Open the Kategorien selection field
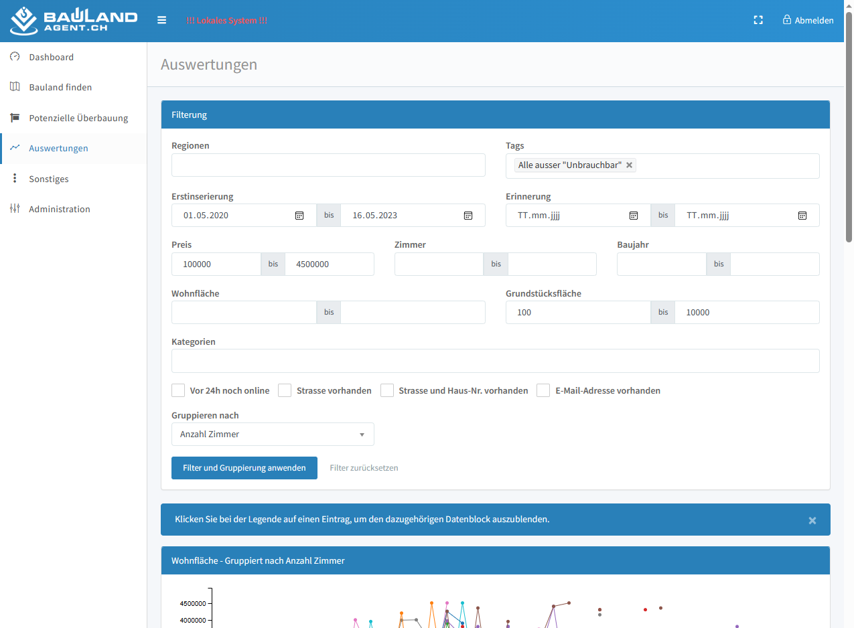 (495, 361)
